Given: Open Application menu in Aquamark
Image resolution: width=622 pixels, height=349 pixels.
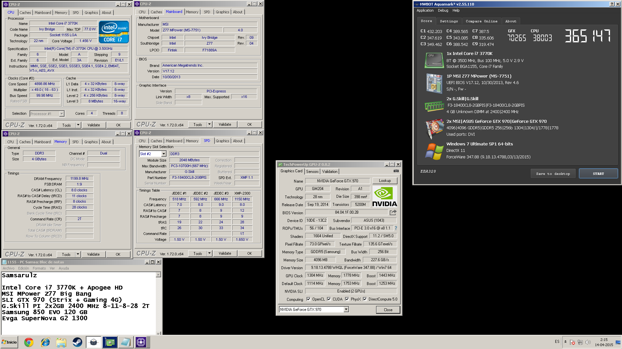Looking at the screenshot, I should [x=425, y=10].
